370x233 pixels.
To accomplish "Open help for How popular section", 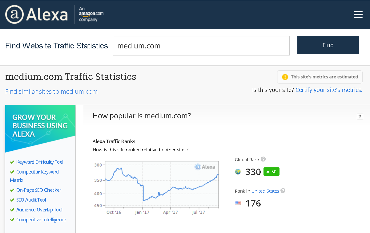I will 360,116.
